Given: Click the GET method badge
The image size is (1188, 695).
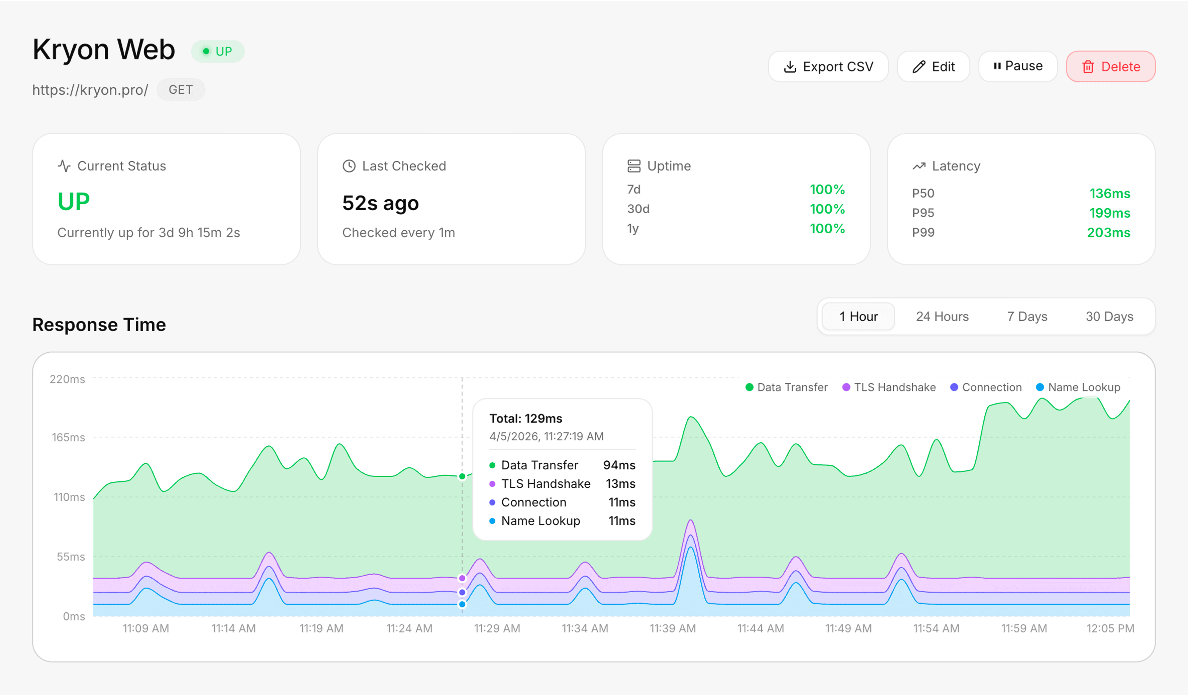Looking at the screenshot, I should click(x=181, y=90).
